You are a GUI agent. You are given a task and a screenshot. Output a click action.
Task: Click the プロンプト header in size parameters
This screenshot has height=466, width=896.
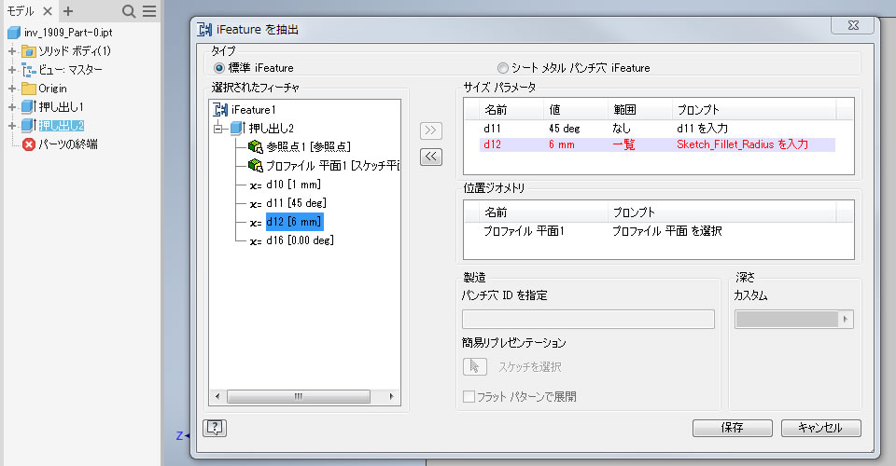[698, 110]
